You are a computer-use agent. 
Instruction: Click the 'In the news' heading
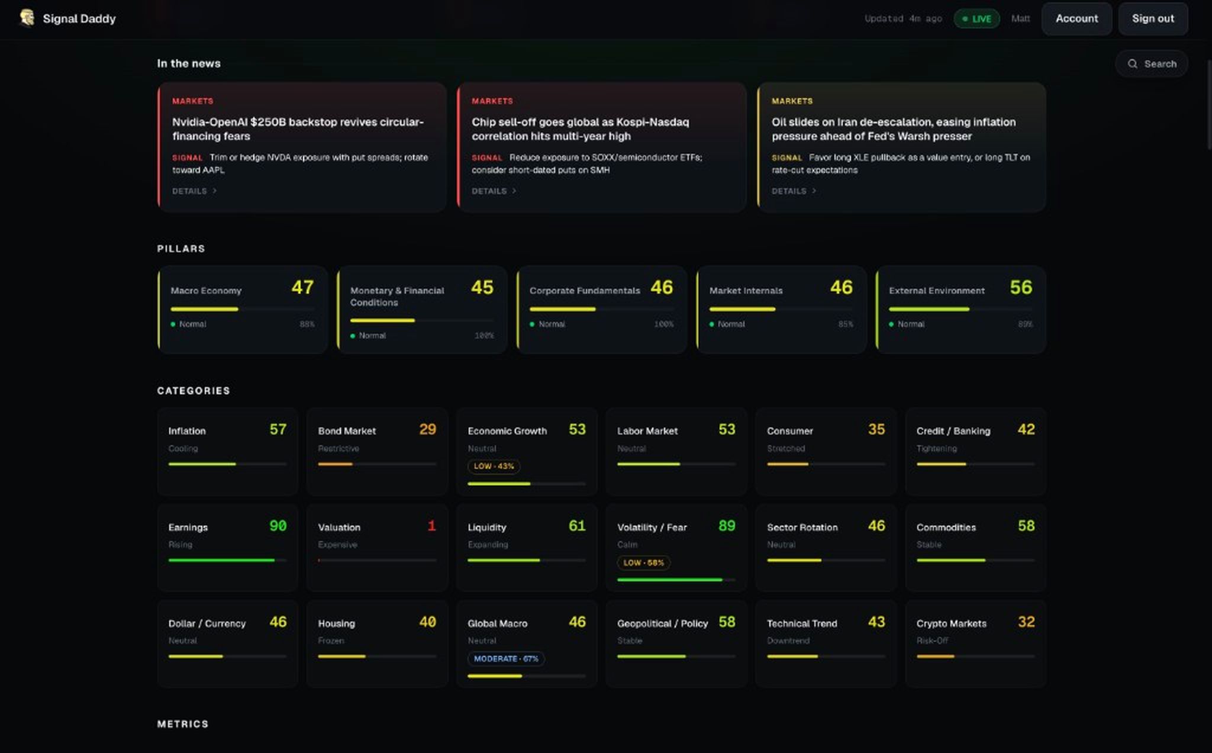189,64
